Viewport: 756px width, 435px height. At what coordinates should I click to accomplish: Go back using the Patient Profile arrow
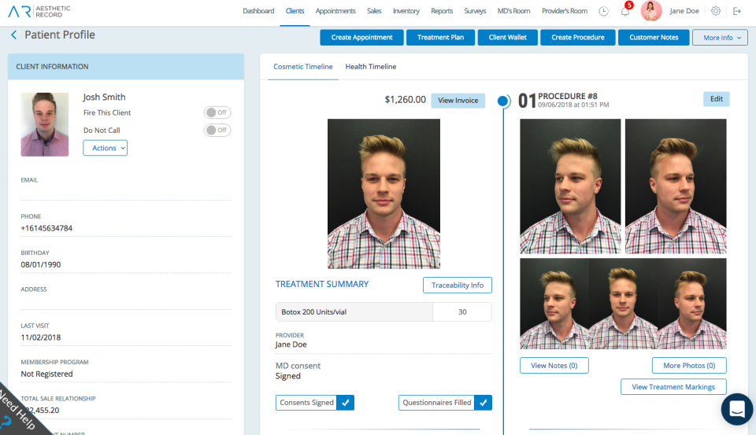click(13, 35)
